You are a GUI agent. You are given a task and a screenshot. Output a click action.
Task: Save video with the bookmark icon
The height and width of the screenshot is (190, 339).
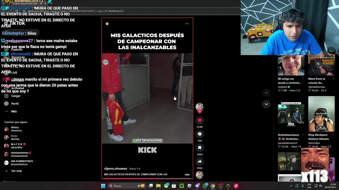tap(200, 148)
